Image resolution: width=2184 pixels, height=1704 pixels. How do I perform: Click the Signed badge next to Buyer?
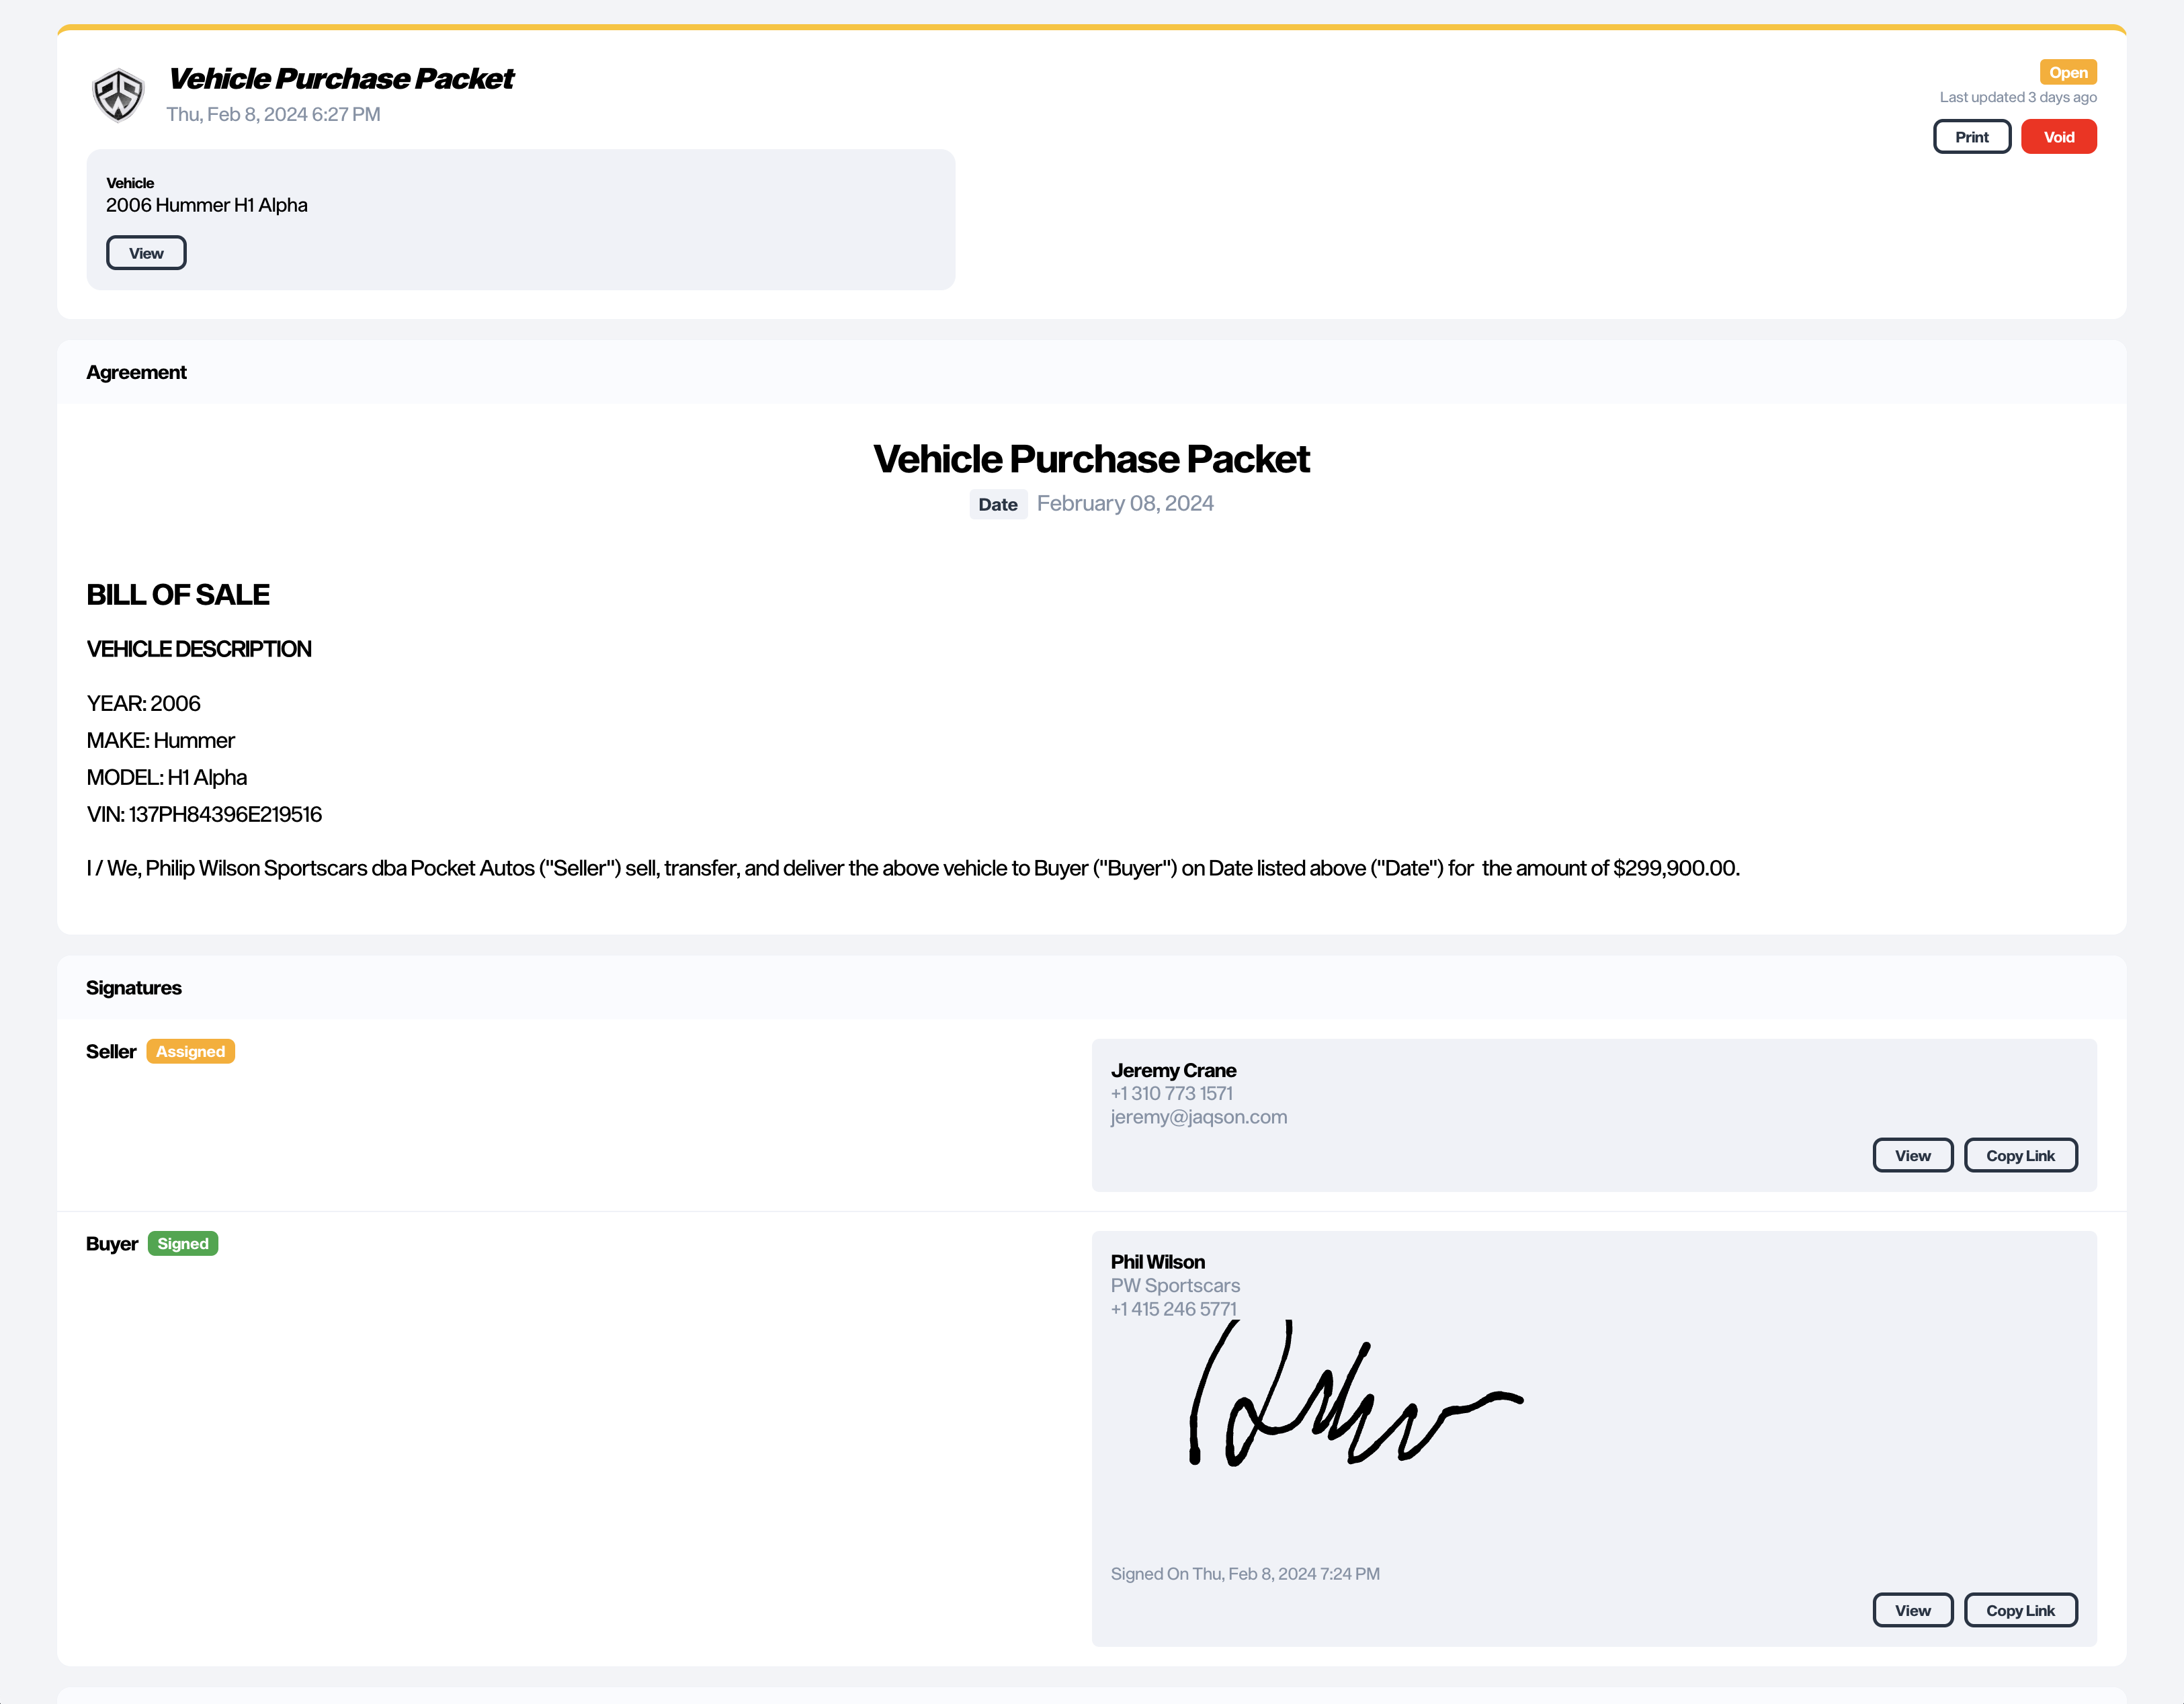click(x=183, y=1243)
